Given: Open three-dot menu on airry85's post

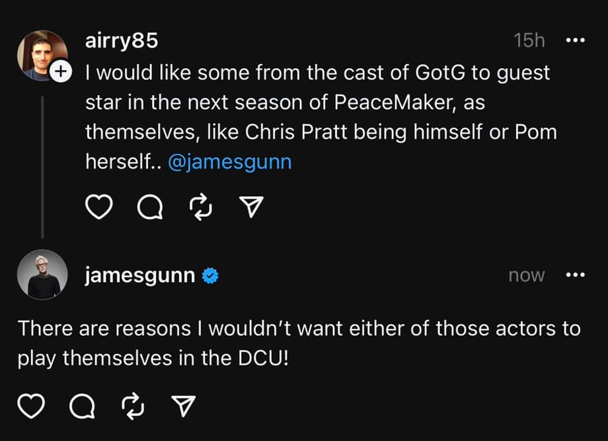Looking at the screenshot, I should pos(576,40).
